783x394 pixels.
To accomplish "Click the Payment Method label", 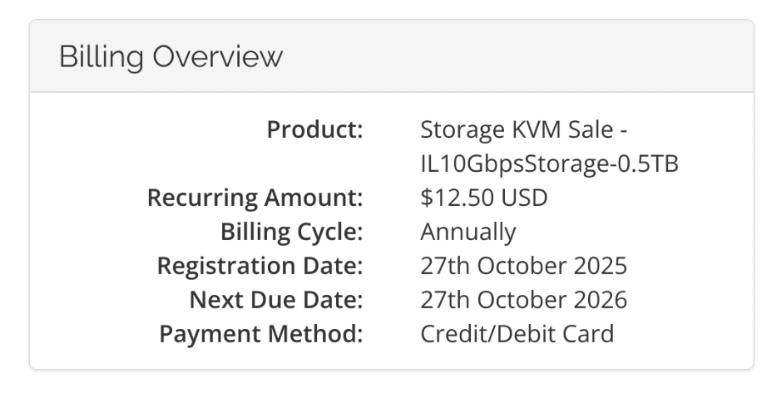I will click(x=261, y=334).
